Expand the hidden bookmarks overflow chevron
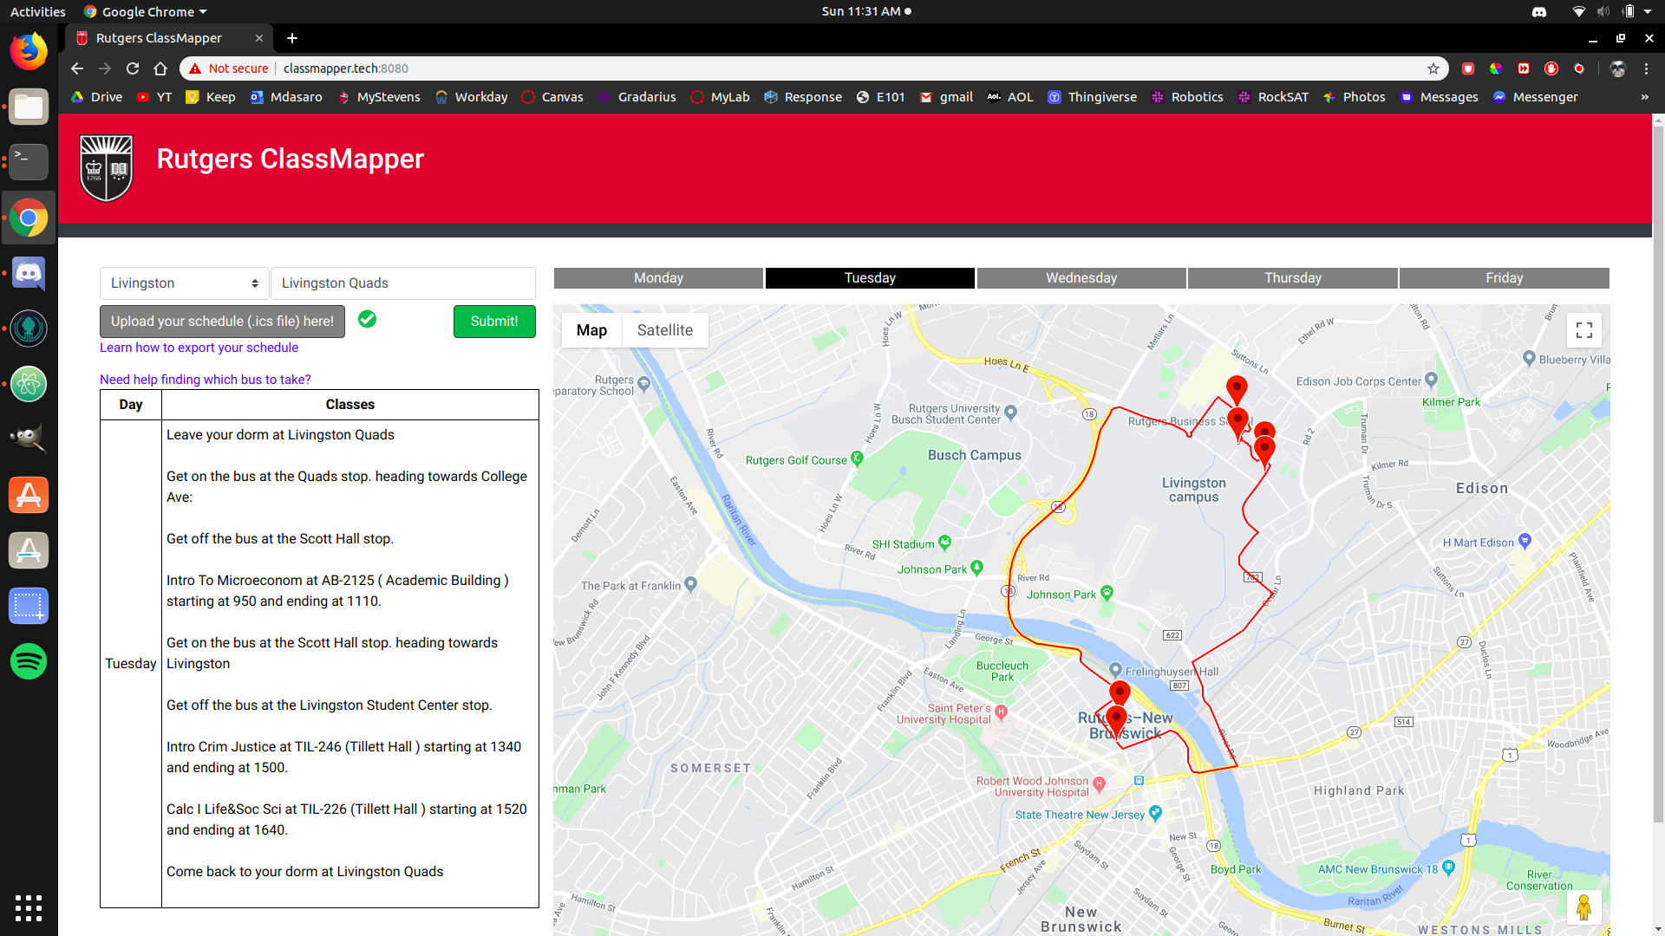The image size is (1665, 936). coord(1644,97)
